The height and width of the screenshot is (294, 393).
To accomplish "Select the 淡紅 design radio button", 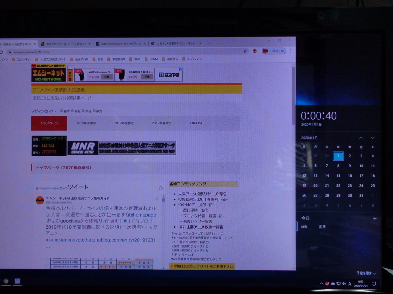I will coord(83,111).
